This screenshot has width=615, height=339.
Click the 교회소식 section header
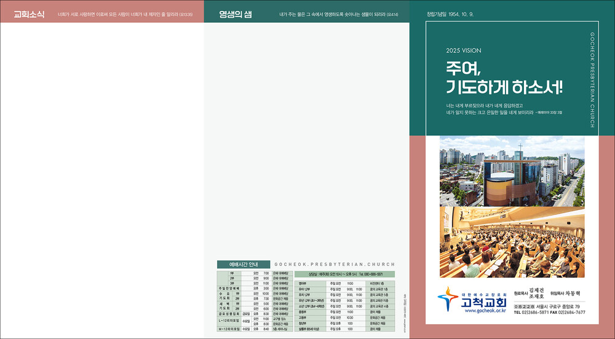click(x=28, y=14)
